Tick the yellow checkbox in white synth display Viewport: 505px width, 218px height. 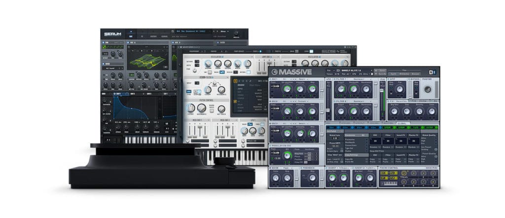pyautogui.click(x=235, y=101)
